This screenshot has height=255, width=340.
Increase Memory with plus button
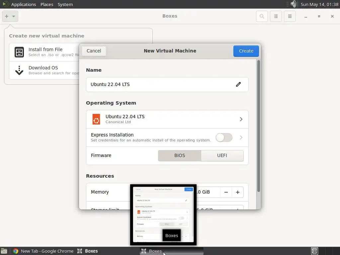click(238, 192)
